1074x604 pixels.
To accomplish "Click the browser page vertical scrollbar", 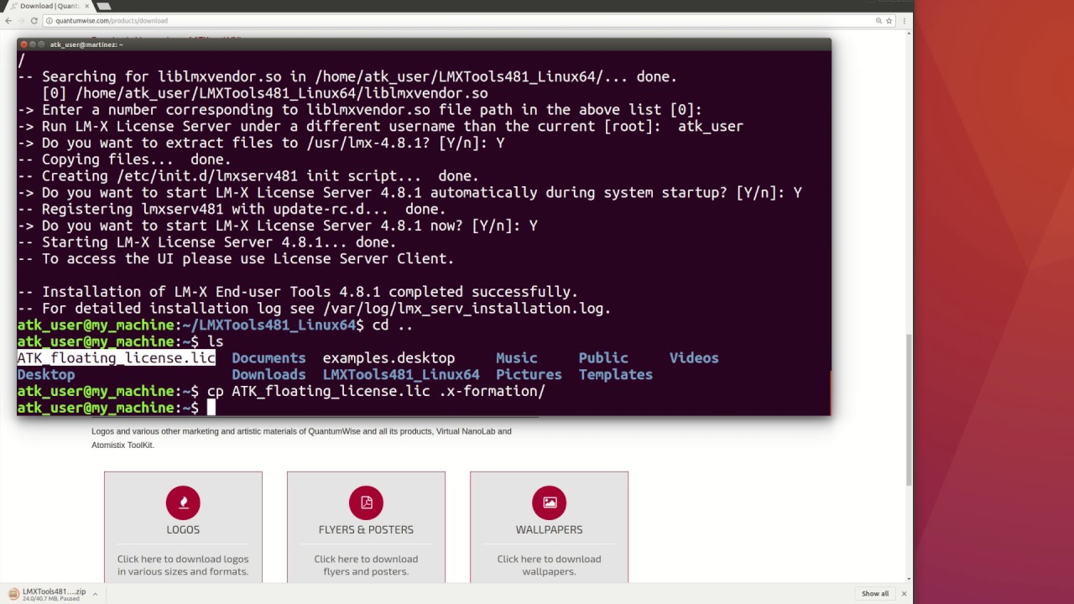I will [x=910, y=409].
